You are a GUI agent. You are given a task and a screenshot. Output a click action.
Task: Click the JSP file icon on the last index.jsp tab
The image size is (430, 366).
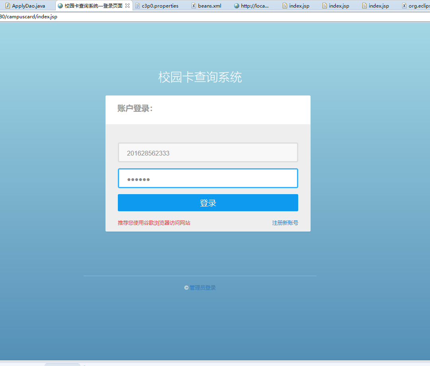click(364, 6)
